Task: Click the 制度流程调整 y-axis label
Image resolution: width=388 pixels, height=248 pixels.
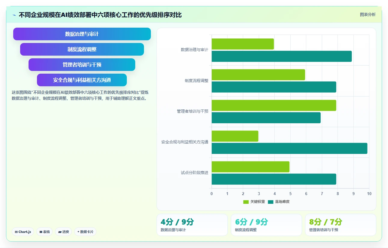Action: tap(197, 81)
